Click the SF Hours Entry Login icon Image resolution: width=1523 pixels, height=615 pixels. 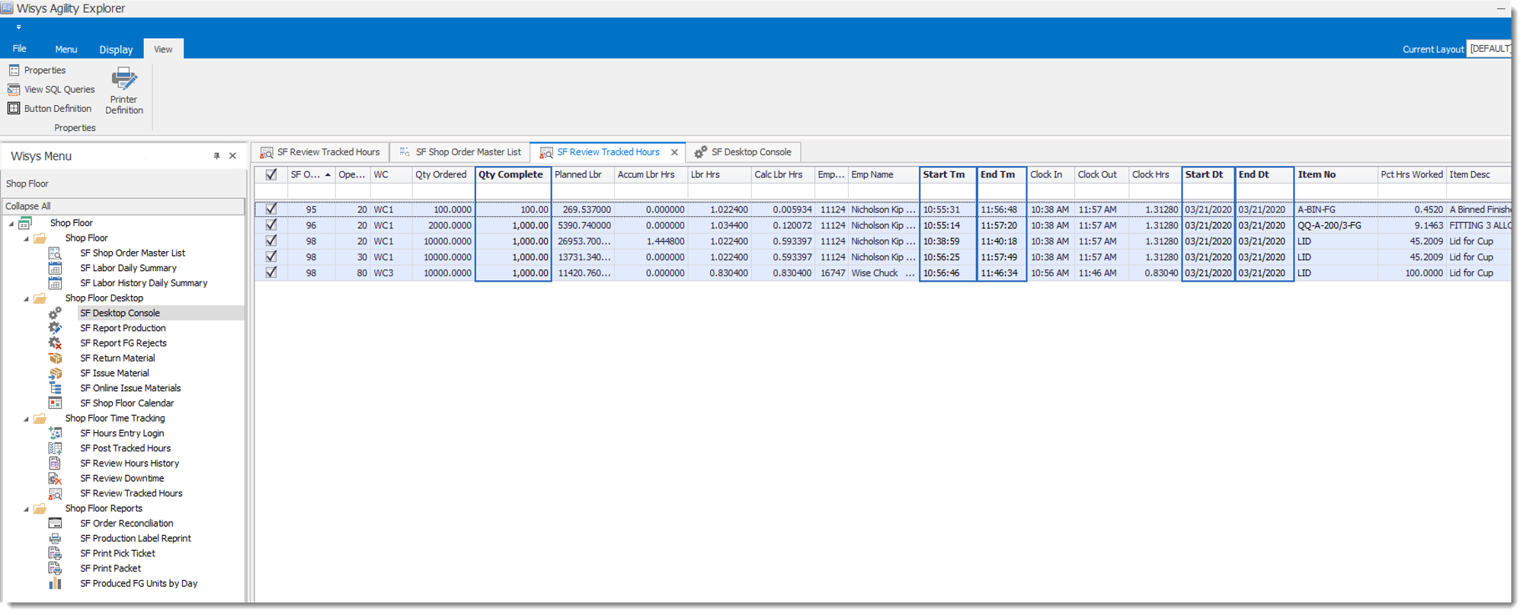coord(55,433)
